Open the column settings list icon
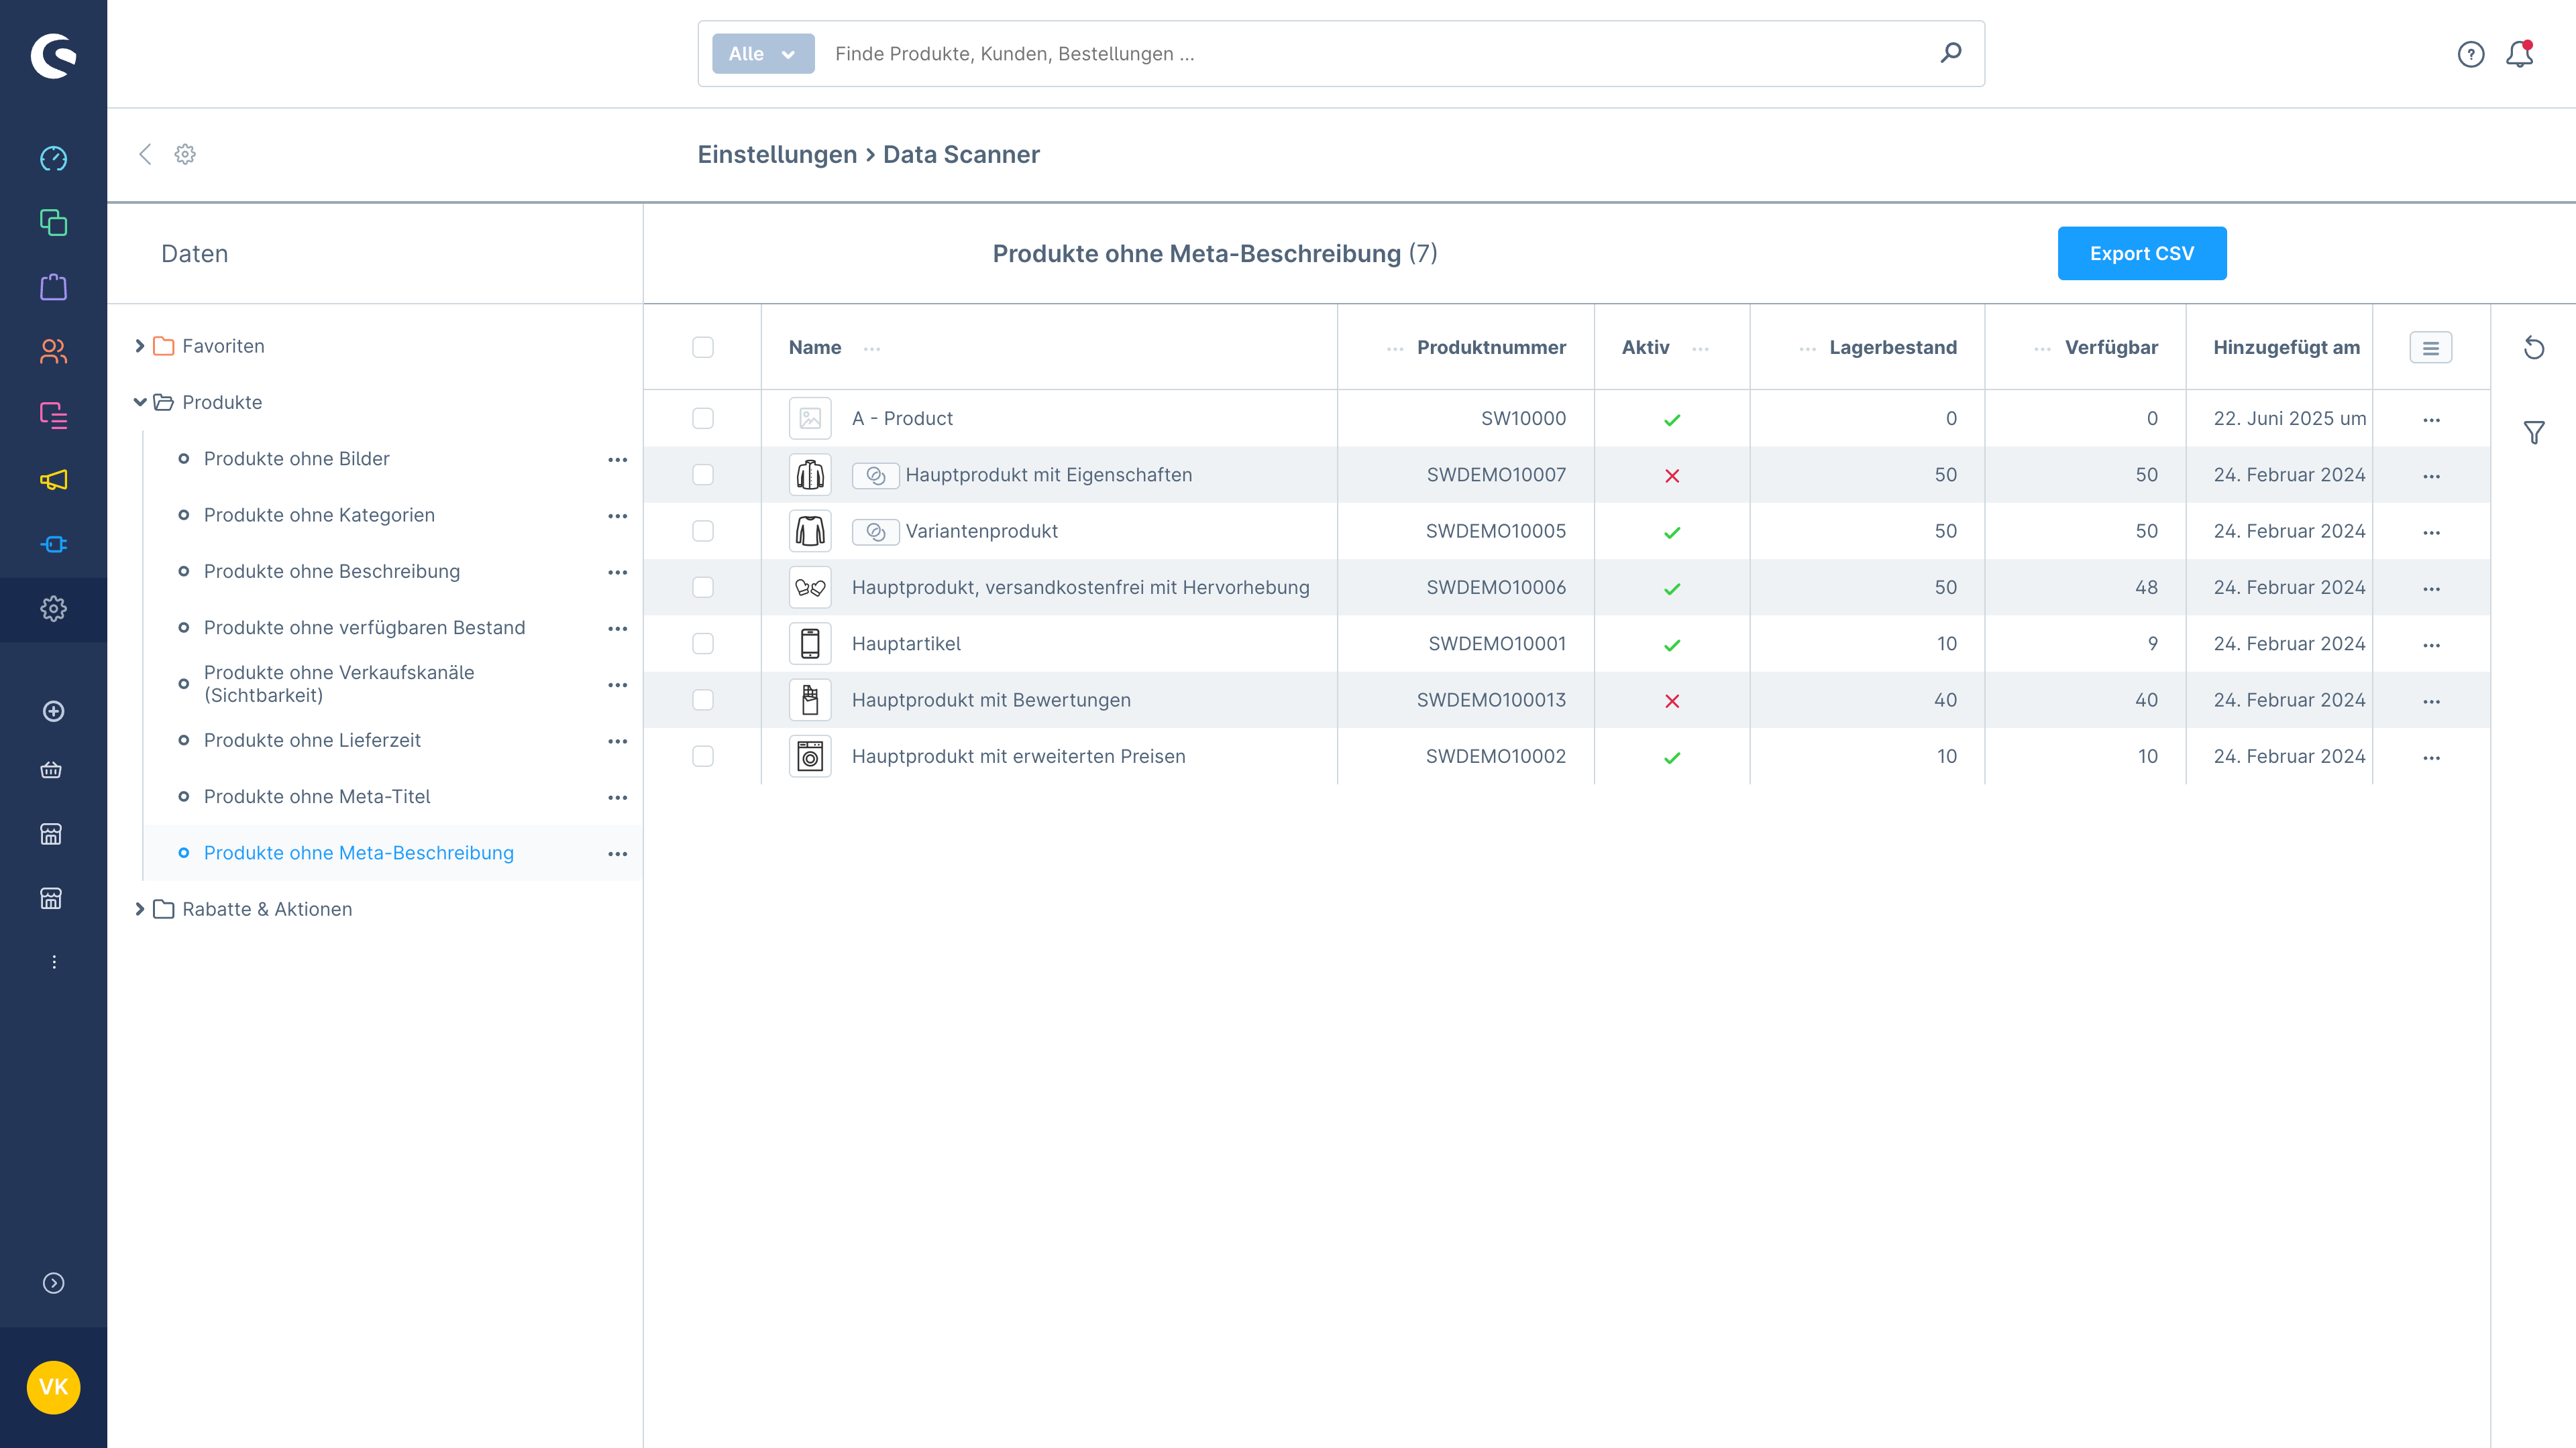2576x1448 pixels. pyautogui.click(x=2430, y=348)
